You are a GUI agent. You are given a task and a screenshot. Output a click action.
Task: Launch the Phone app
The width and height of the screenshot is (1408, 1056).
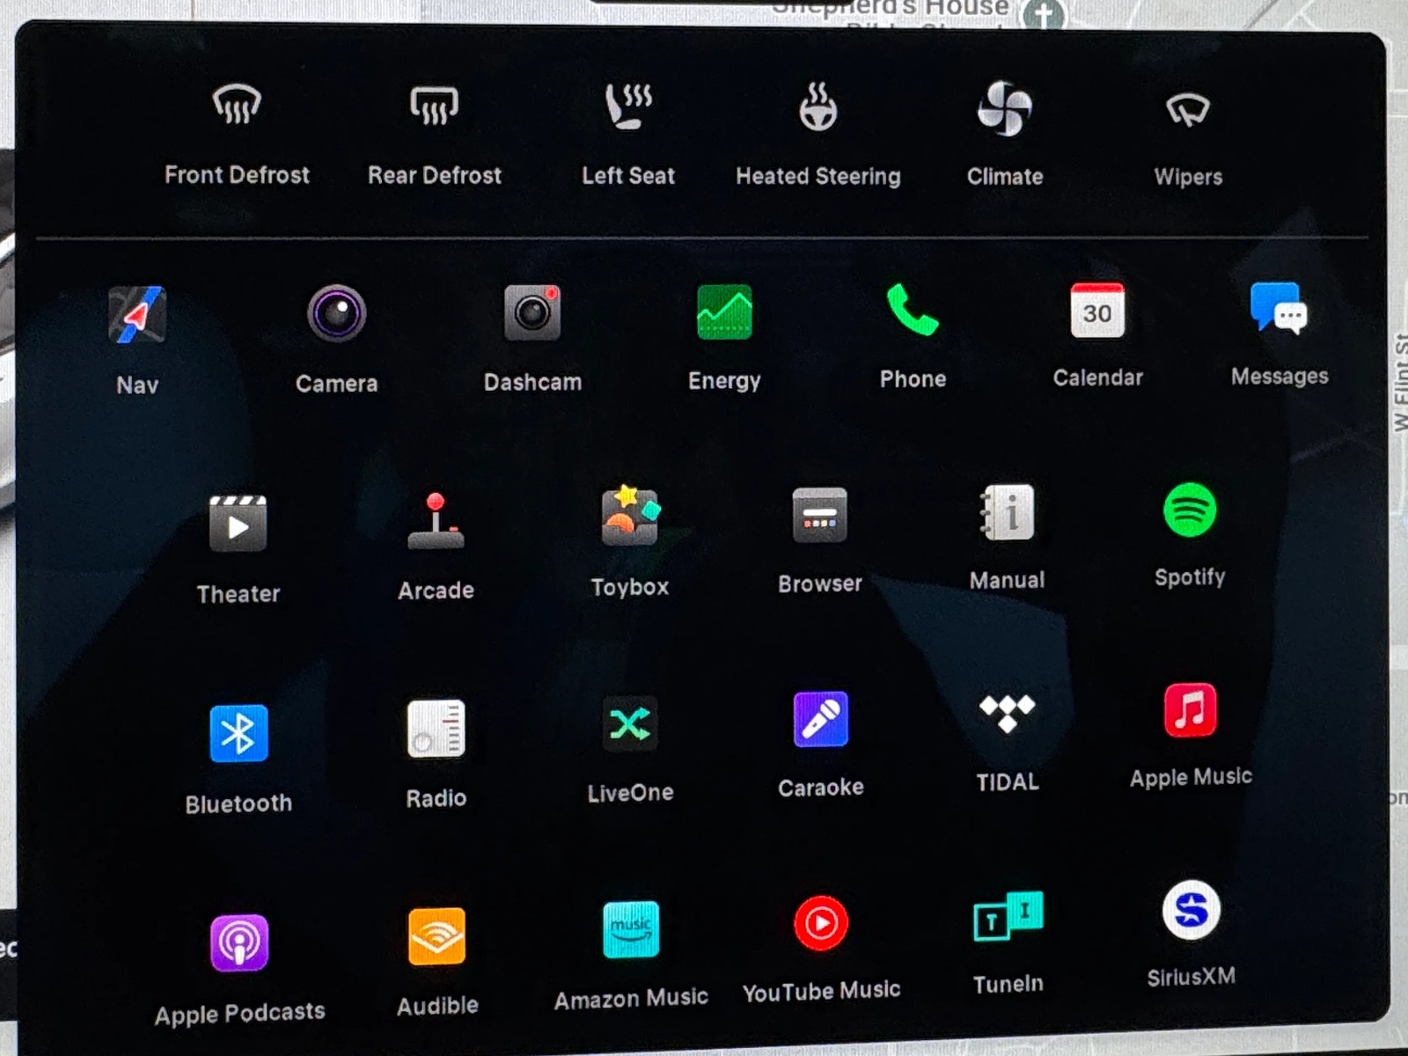click(913, 310)
